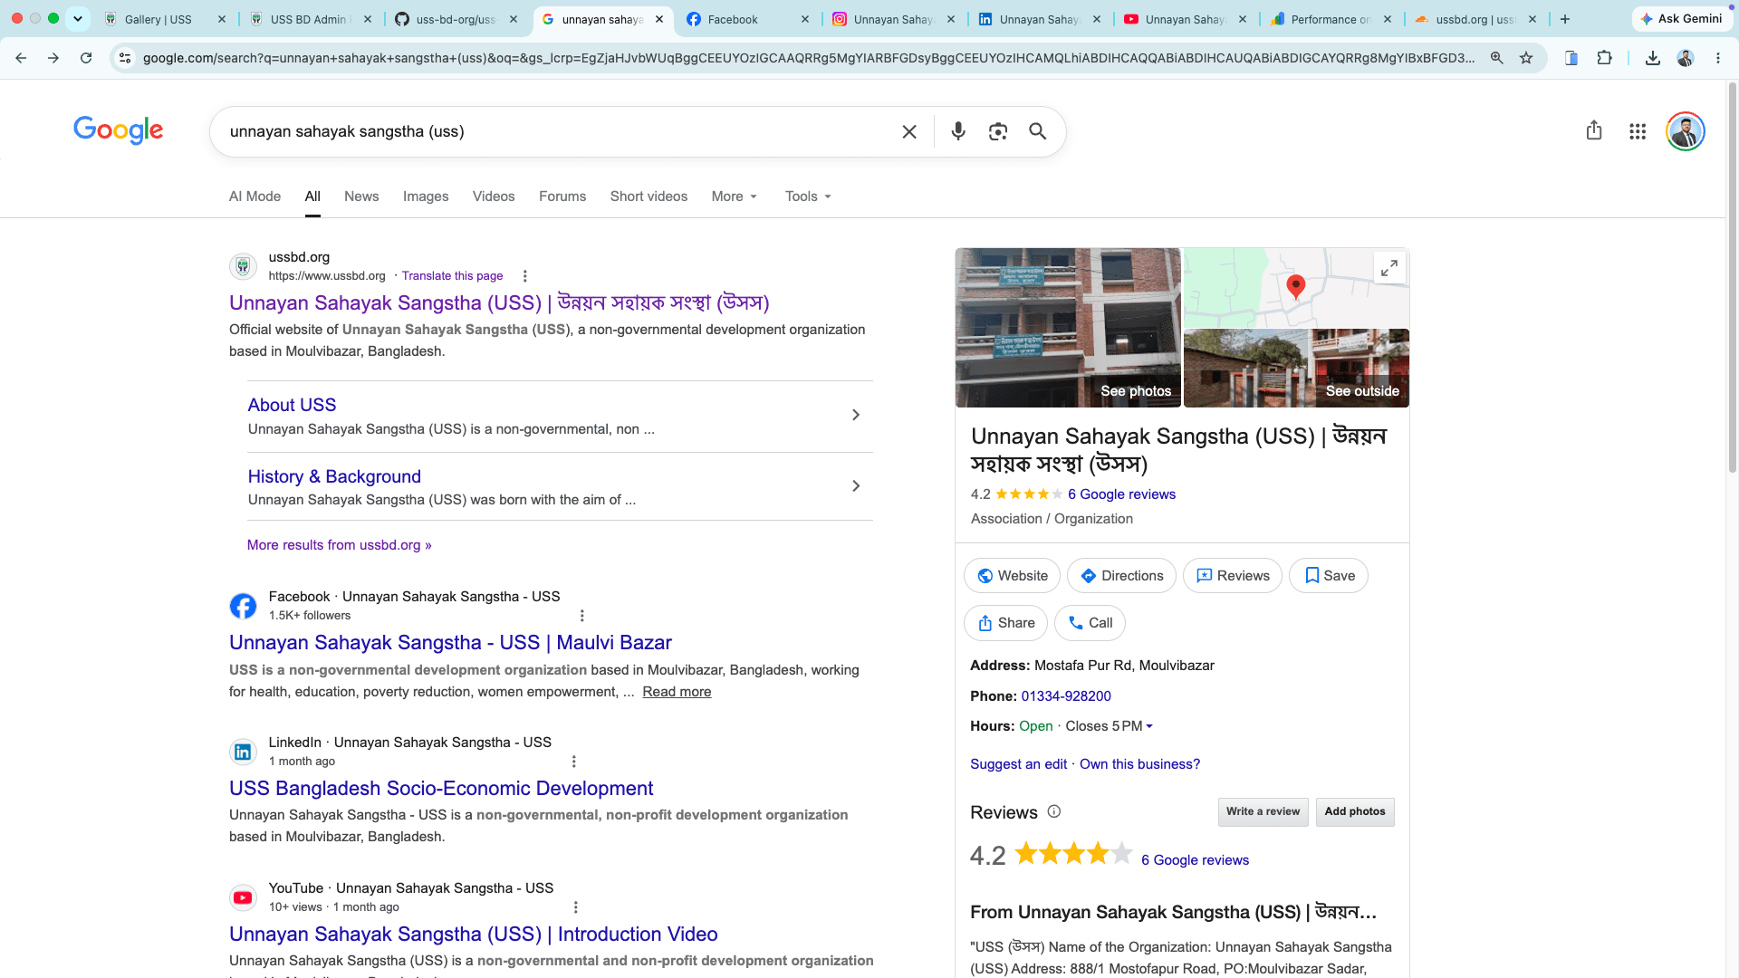
Task: Open See photos thumbnail
Action: coord(1068,328)
